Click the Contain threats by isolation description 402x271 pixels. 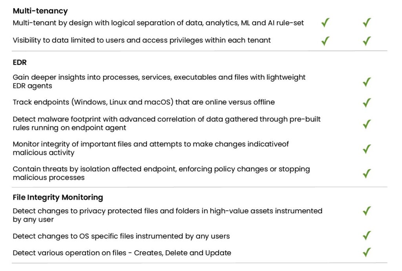point(161,173)
